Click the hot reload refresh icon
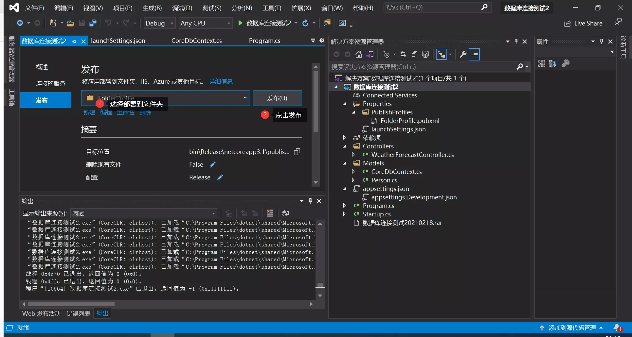This screenshot has width=632, height=337. [x=305, y=23]
